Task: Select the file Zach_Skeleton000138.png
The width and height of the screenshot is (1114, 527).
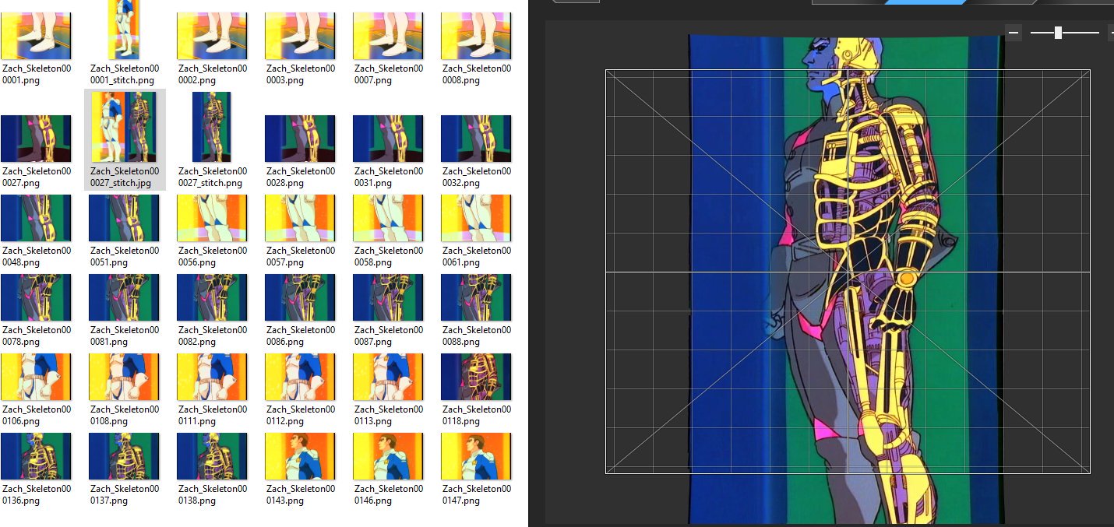Action: (x=213, y=469)
